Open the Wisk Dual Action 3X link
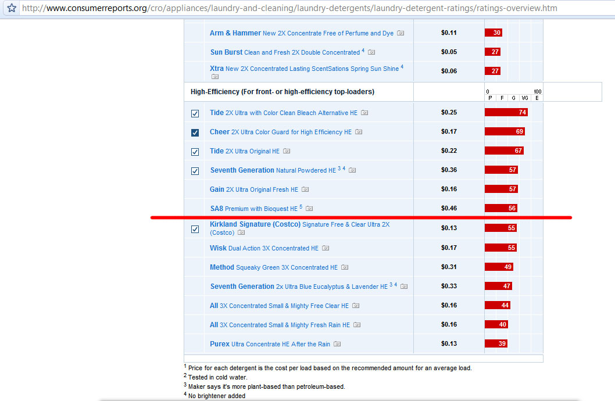This screenshot has height=401, width=615. click(264, 248)
